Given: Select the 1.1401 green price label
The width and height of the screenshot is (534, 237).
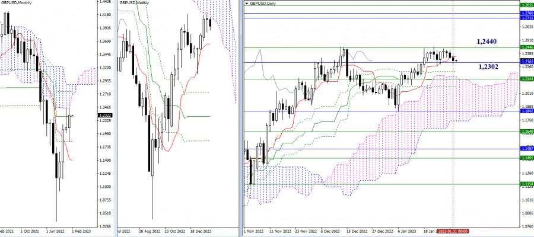Looking at the screenshot, I should tap(527, 158).
